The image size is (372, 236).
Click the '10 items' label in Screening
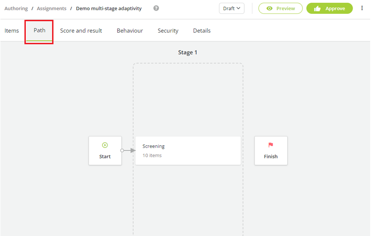(x=152, y=155)
